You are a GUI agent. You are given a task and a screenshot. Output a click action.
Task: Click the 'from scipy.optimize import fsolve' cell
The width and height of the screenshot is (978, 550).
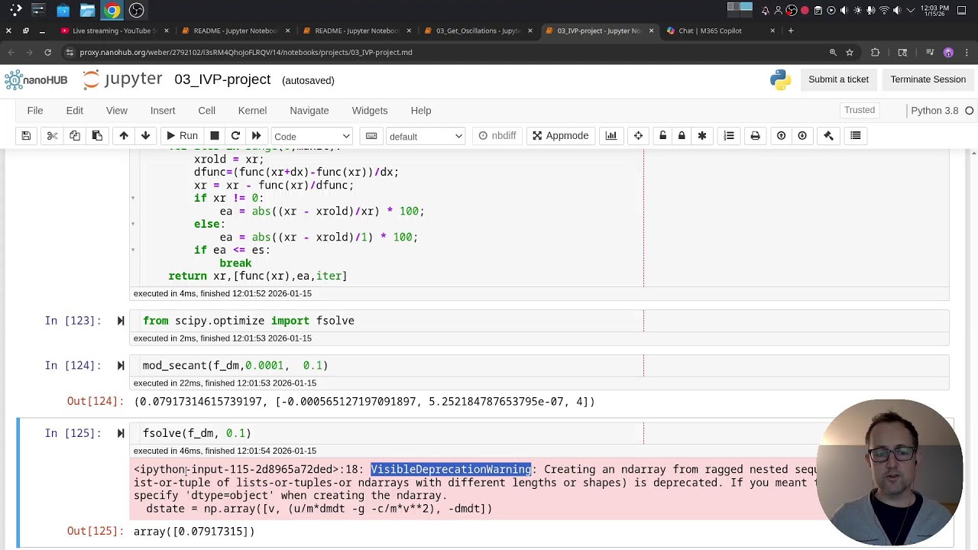pos(539,321)
